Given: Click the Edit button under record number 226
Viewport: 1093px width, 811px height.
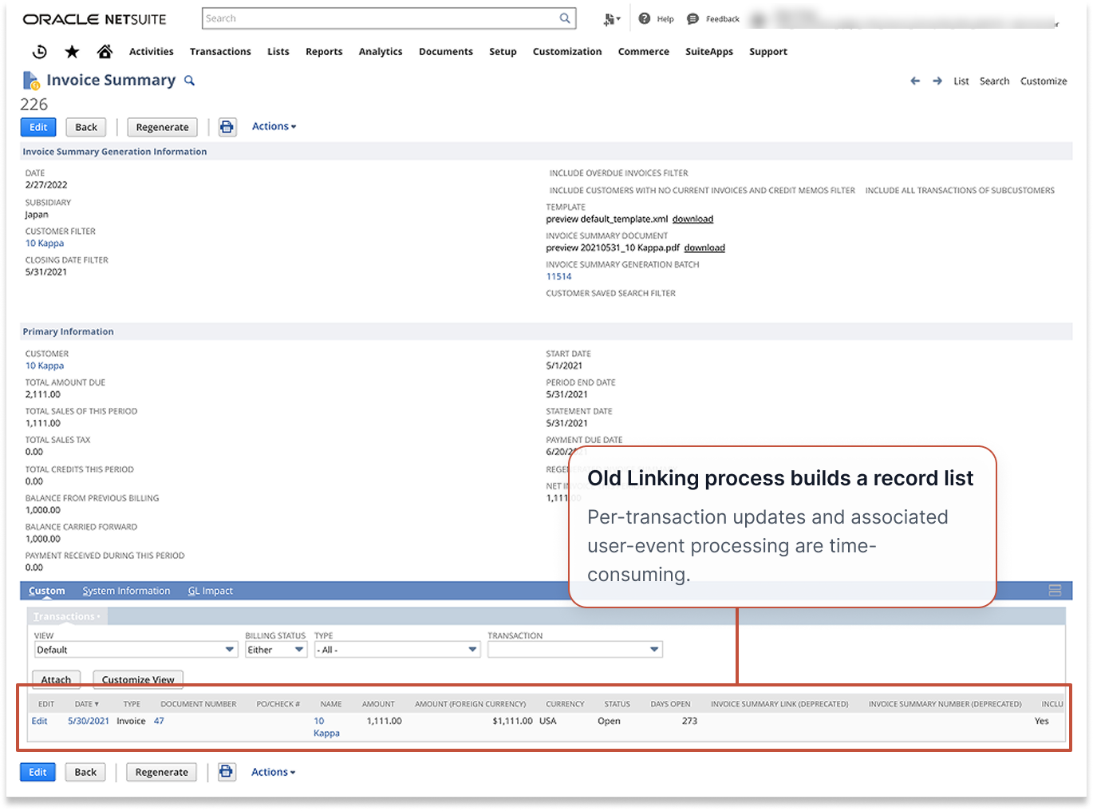Looking at the screenshot, I should 38,127.
